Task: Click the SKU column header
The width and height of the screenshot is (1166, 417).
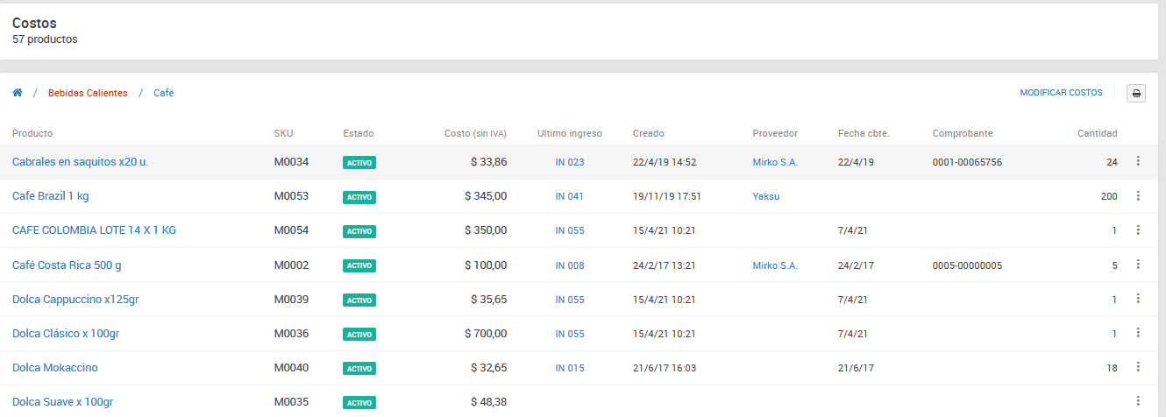Action: [283, 133]
